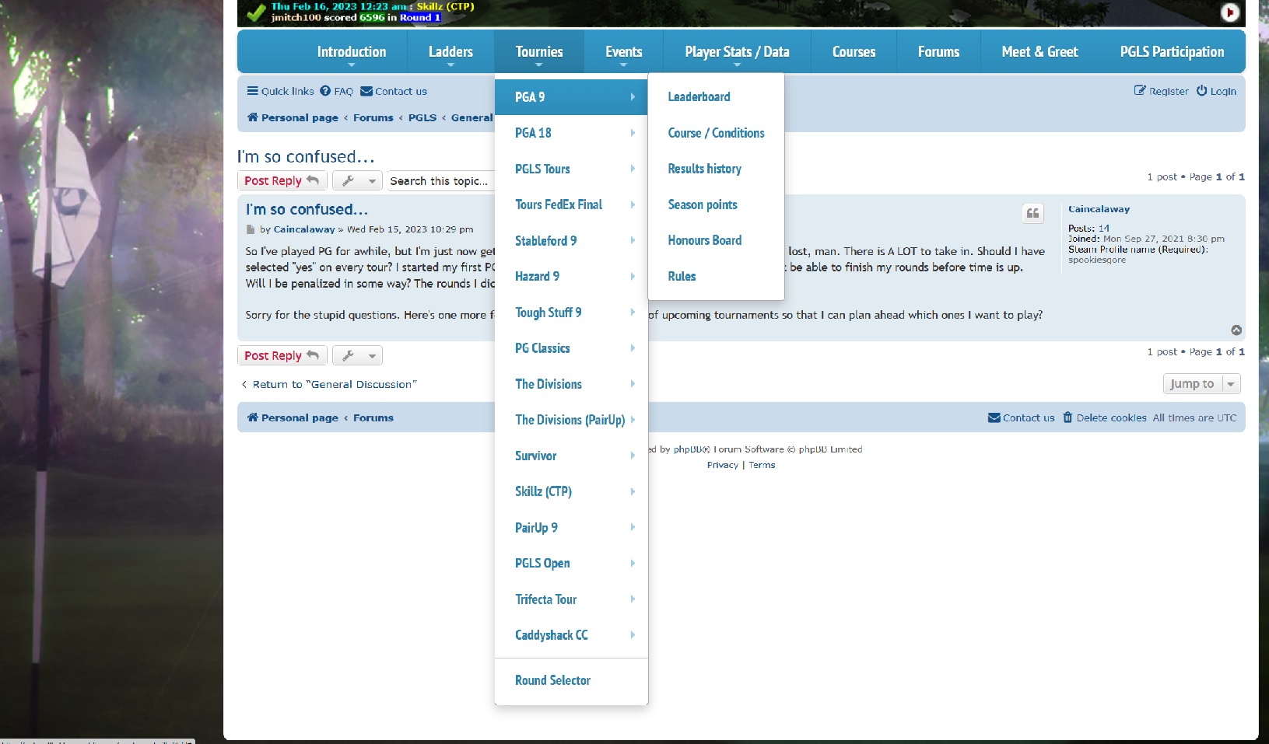Open the topic tools wrench dropdown at top
1269x744 pixels.
point(357,180)
